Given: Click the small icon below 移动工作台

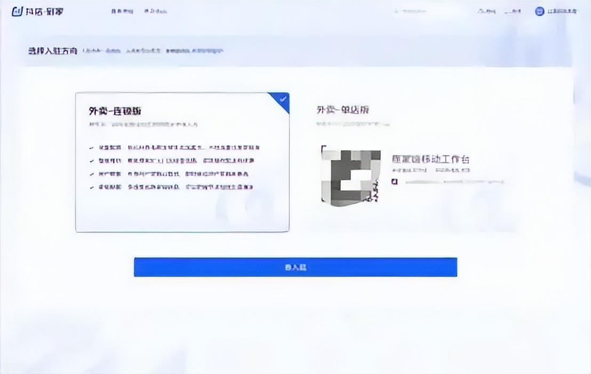Looking at the screenshot, I should click(x=395, y=182).
